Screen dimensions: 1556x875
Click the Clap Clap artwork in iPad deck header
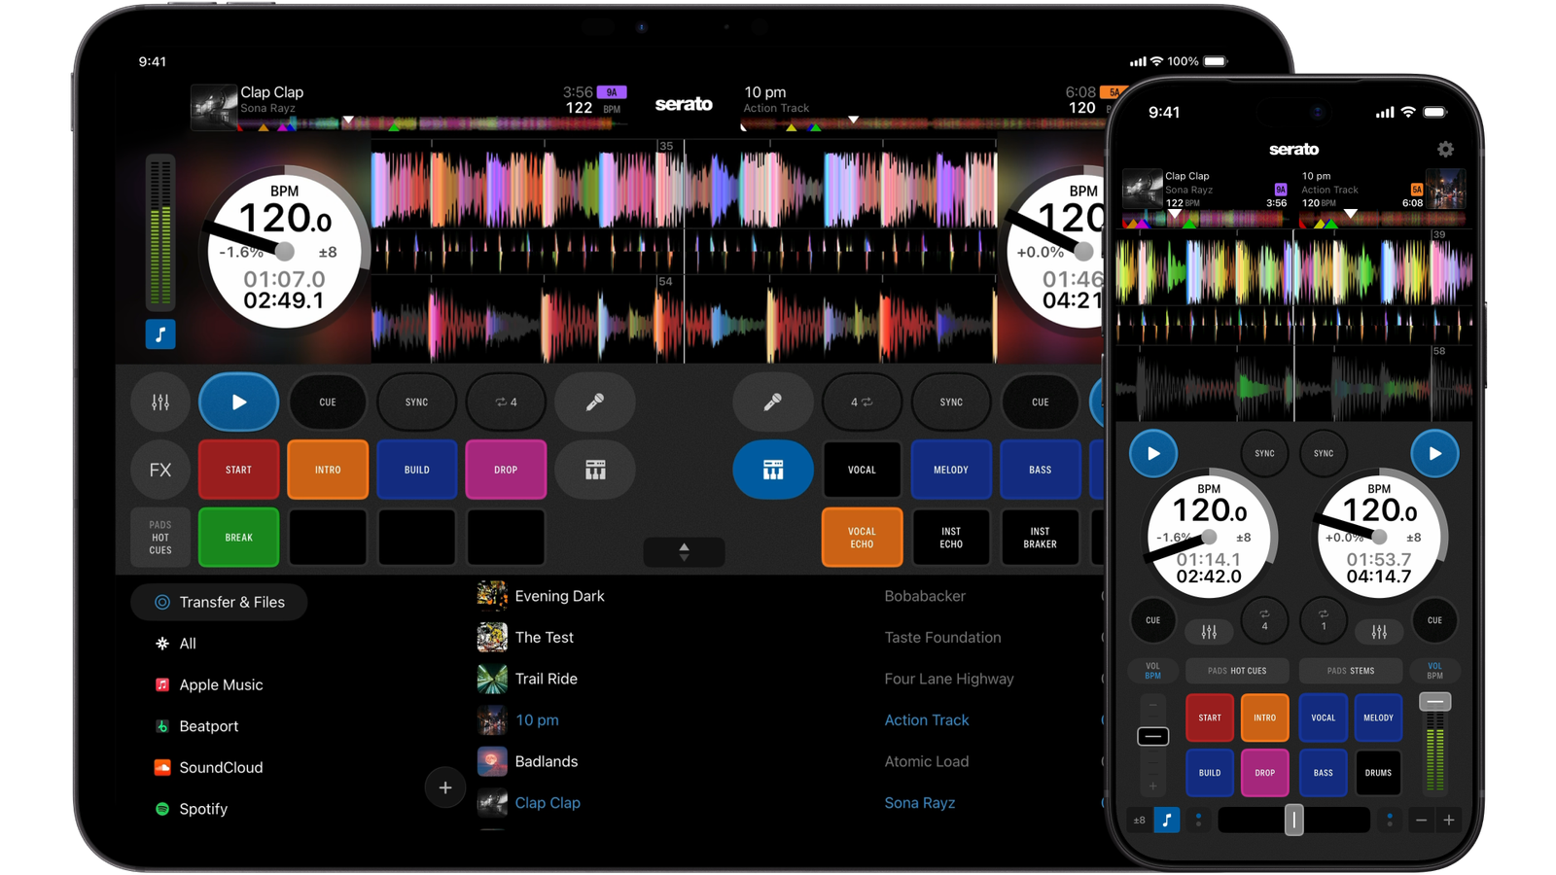[214, 106]
